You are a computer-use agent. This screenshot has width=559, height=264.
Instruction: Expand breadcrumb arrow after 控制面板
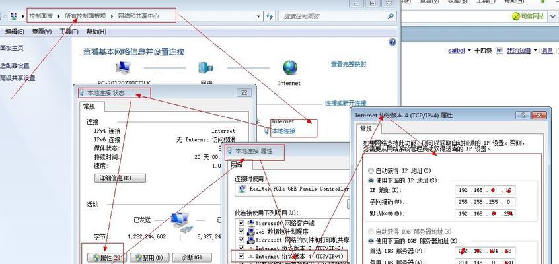click(59, 16)
